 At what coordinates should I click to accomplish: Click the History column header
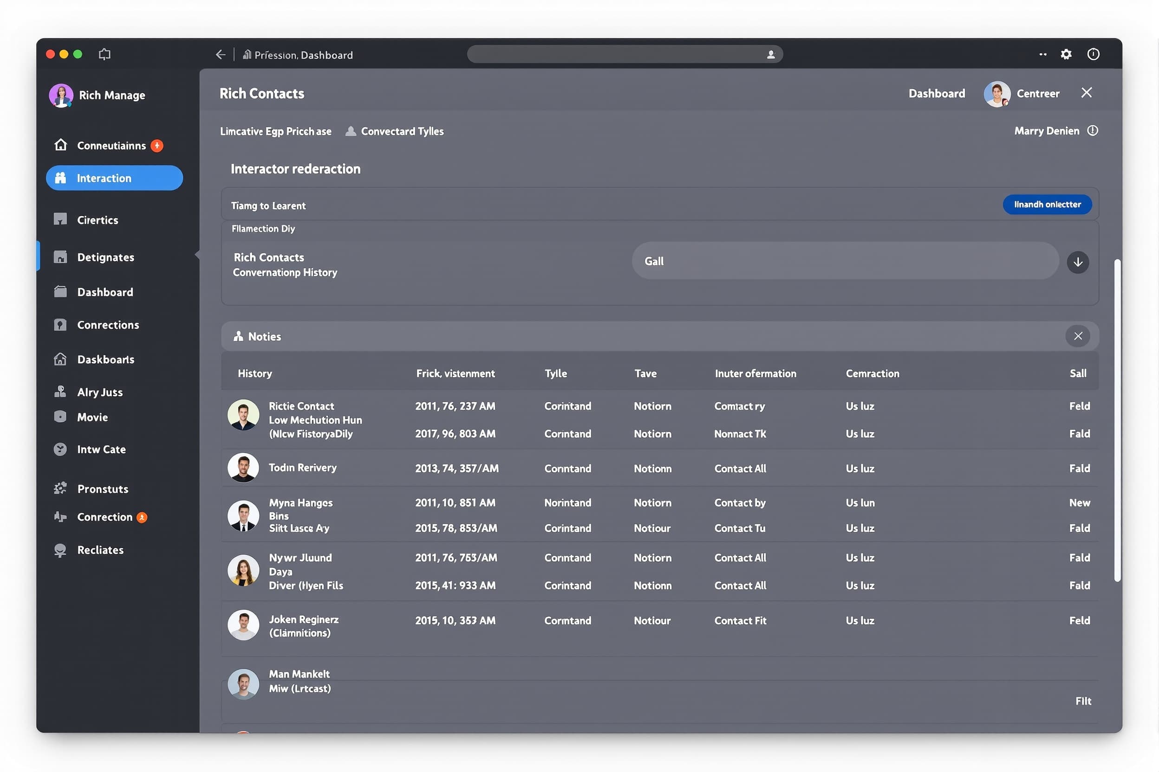pos(255,373)
